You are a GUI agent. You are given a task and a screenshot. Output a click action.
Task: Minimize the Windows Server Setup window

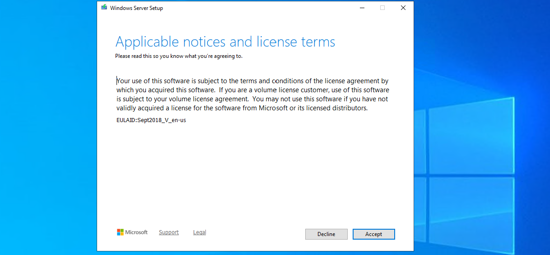click(x=362, y=8)
